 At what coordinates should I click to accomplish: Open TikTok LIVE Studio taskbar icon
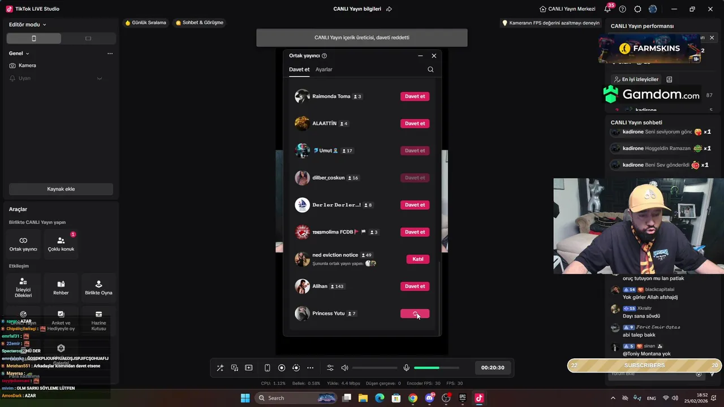(x=479, y=398)
